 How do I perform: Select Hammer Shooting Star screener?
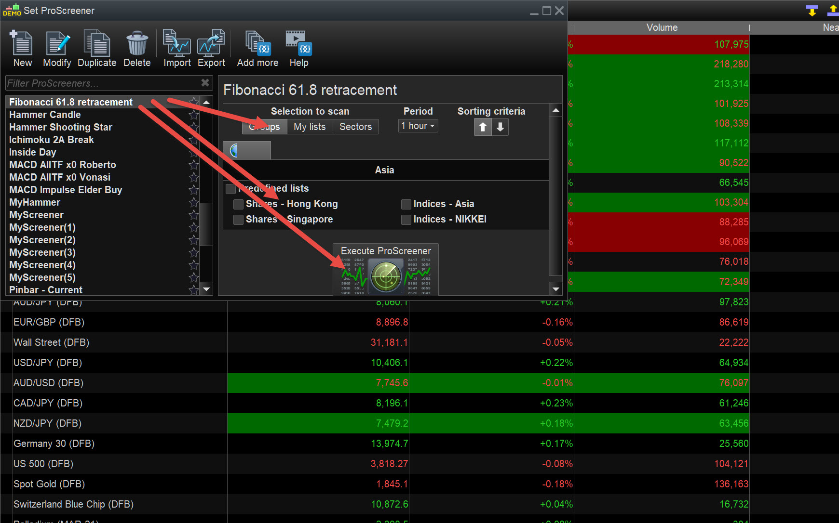pos(97,127)
